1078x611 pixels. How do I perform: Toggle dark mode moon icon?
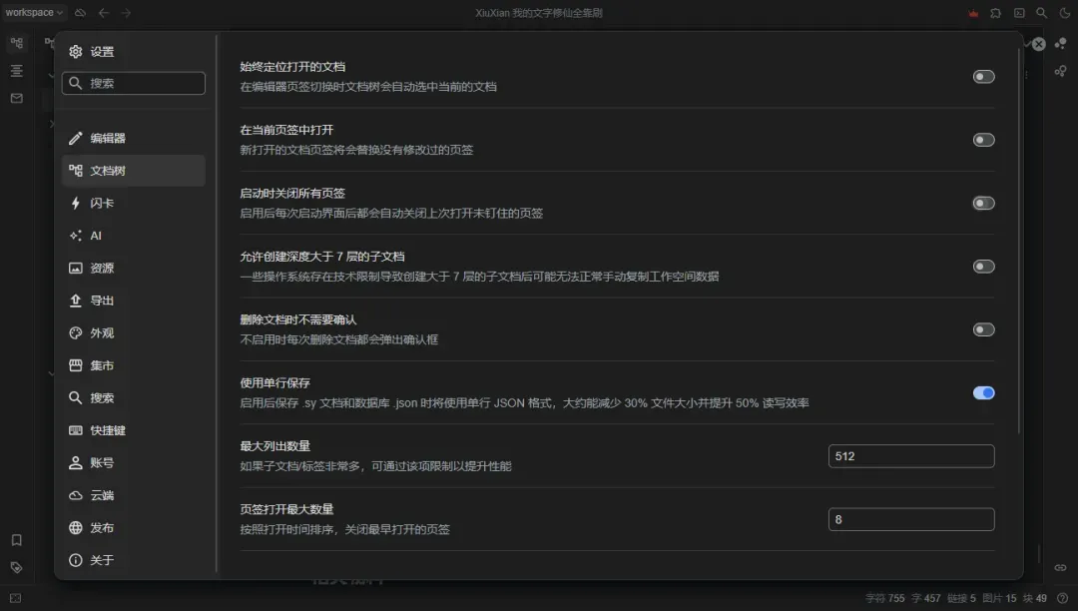coord(1065,13)
